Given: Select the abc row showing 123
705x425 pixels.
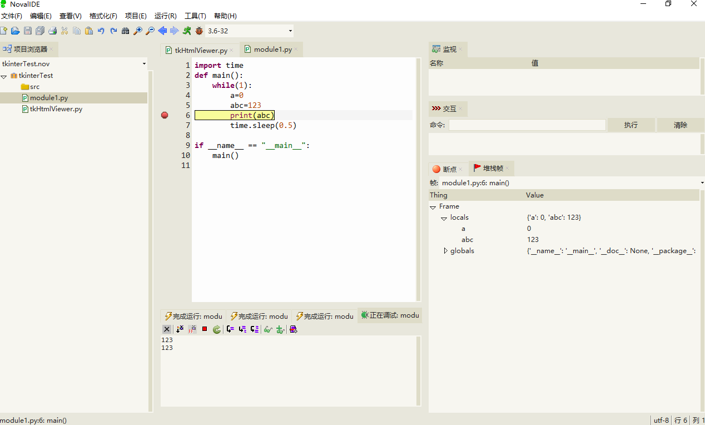Looking at the screenshot, I should [564, 240].
